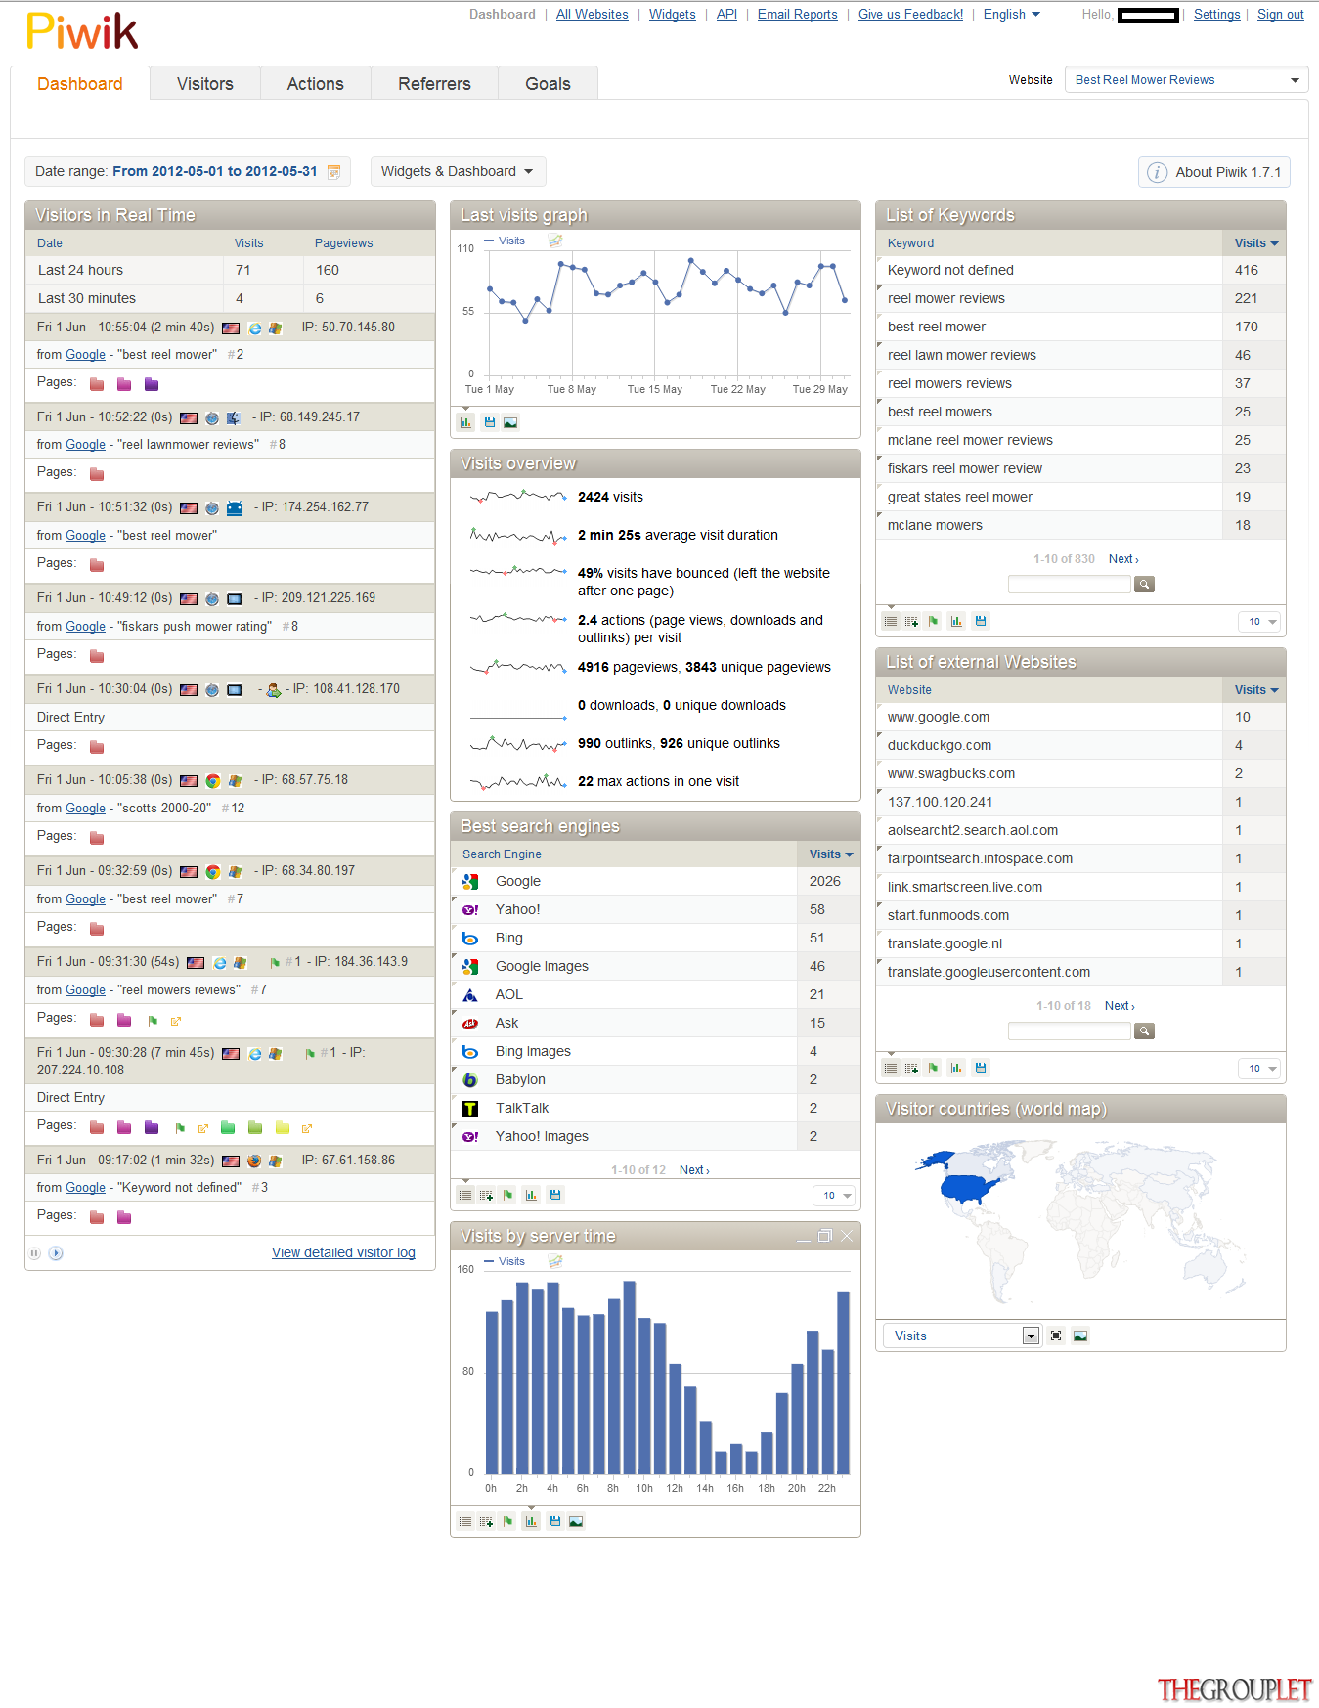The height and width of the screenshot is (1708, 1319).
Task: Minimise the Visits by server time widget
Action: click(x=804, y=1237)
